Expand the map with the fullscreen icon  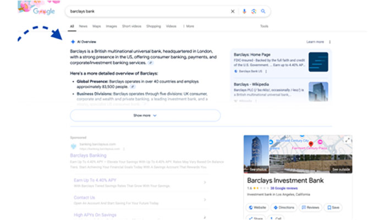point(347,140)
